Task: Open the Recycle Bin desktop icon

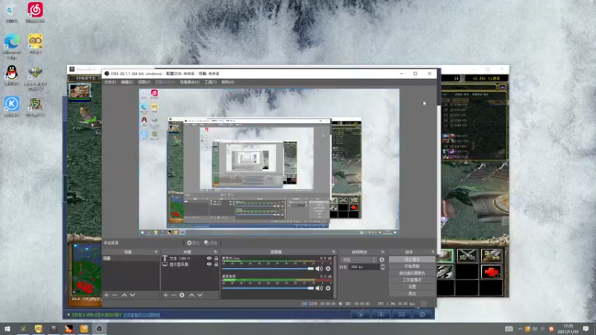Action: pyautogui.click(x=11, y=12)
